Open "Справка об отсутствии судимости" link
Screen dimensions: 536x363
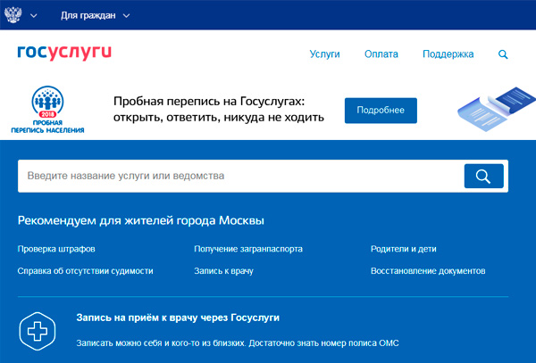(x=85, y=270)
